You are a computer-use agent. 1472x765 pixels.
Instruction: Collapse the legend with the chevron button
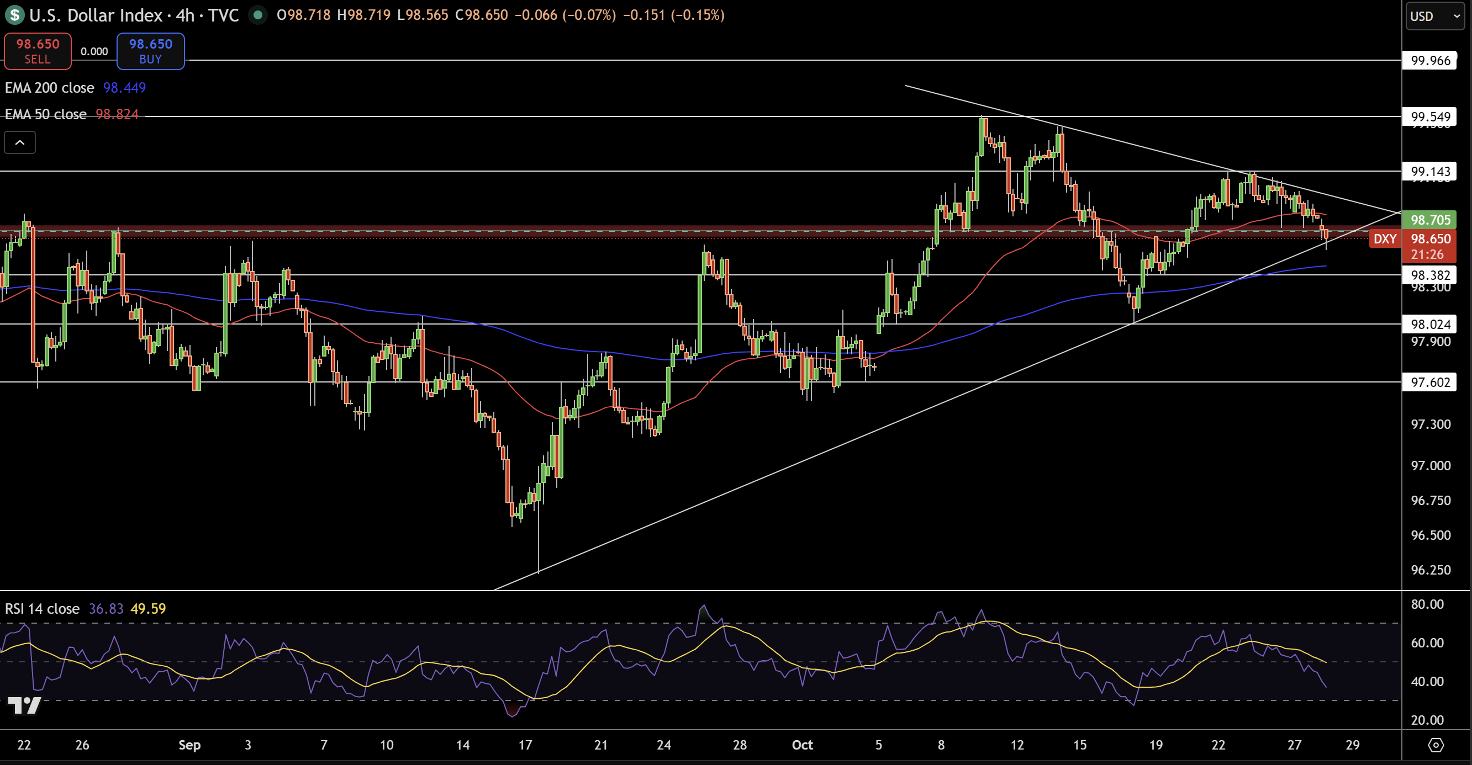20,142
